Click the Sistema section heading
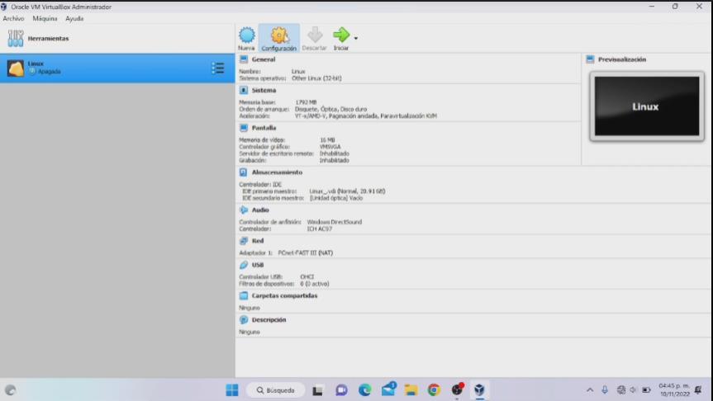Screen dimensions: 713x401 (x=264, y=91)
